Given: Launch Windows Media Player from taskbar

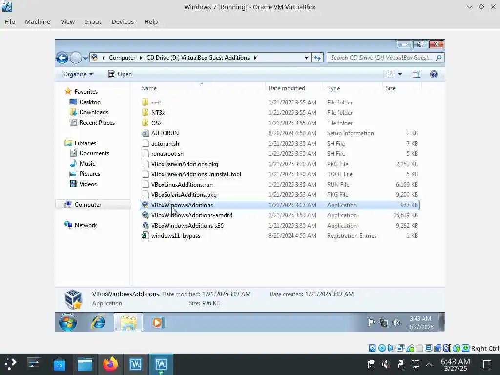Looking at the screenshot, I should [157, 323].
